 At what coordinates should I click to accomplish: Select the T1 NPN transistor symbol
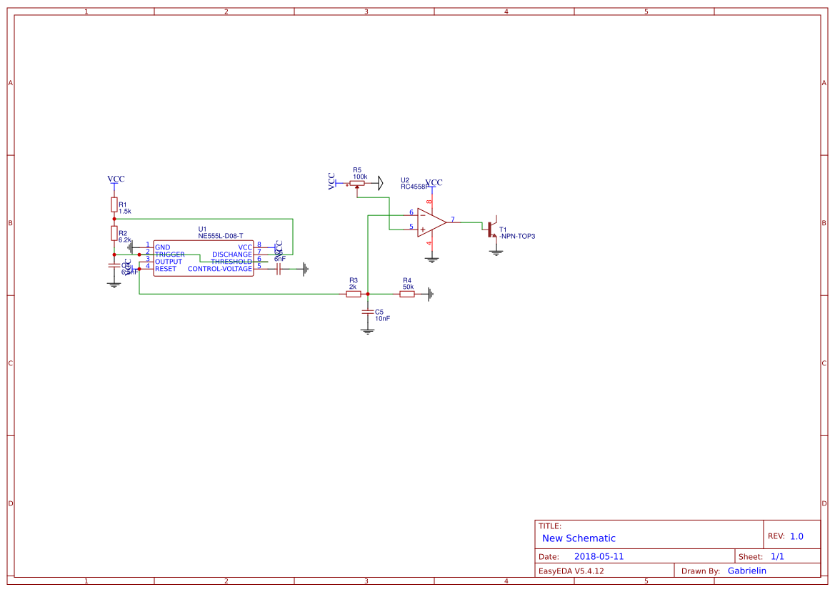pyautogui.click(x=492, y=228)
